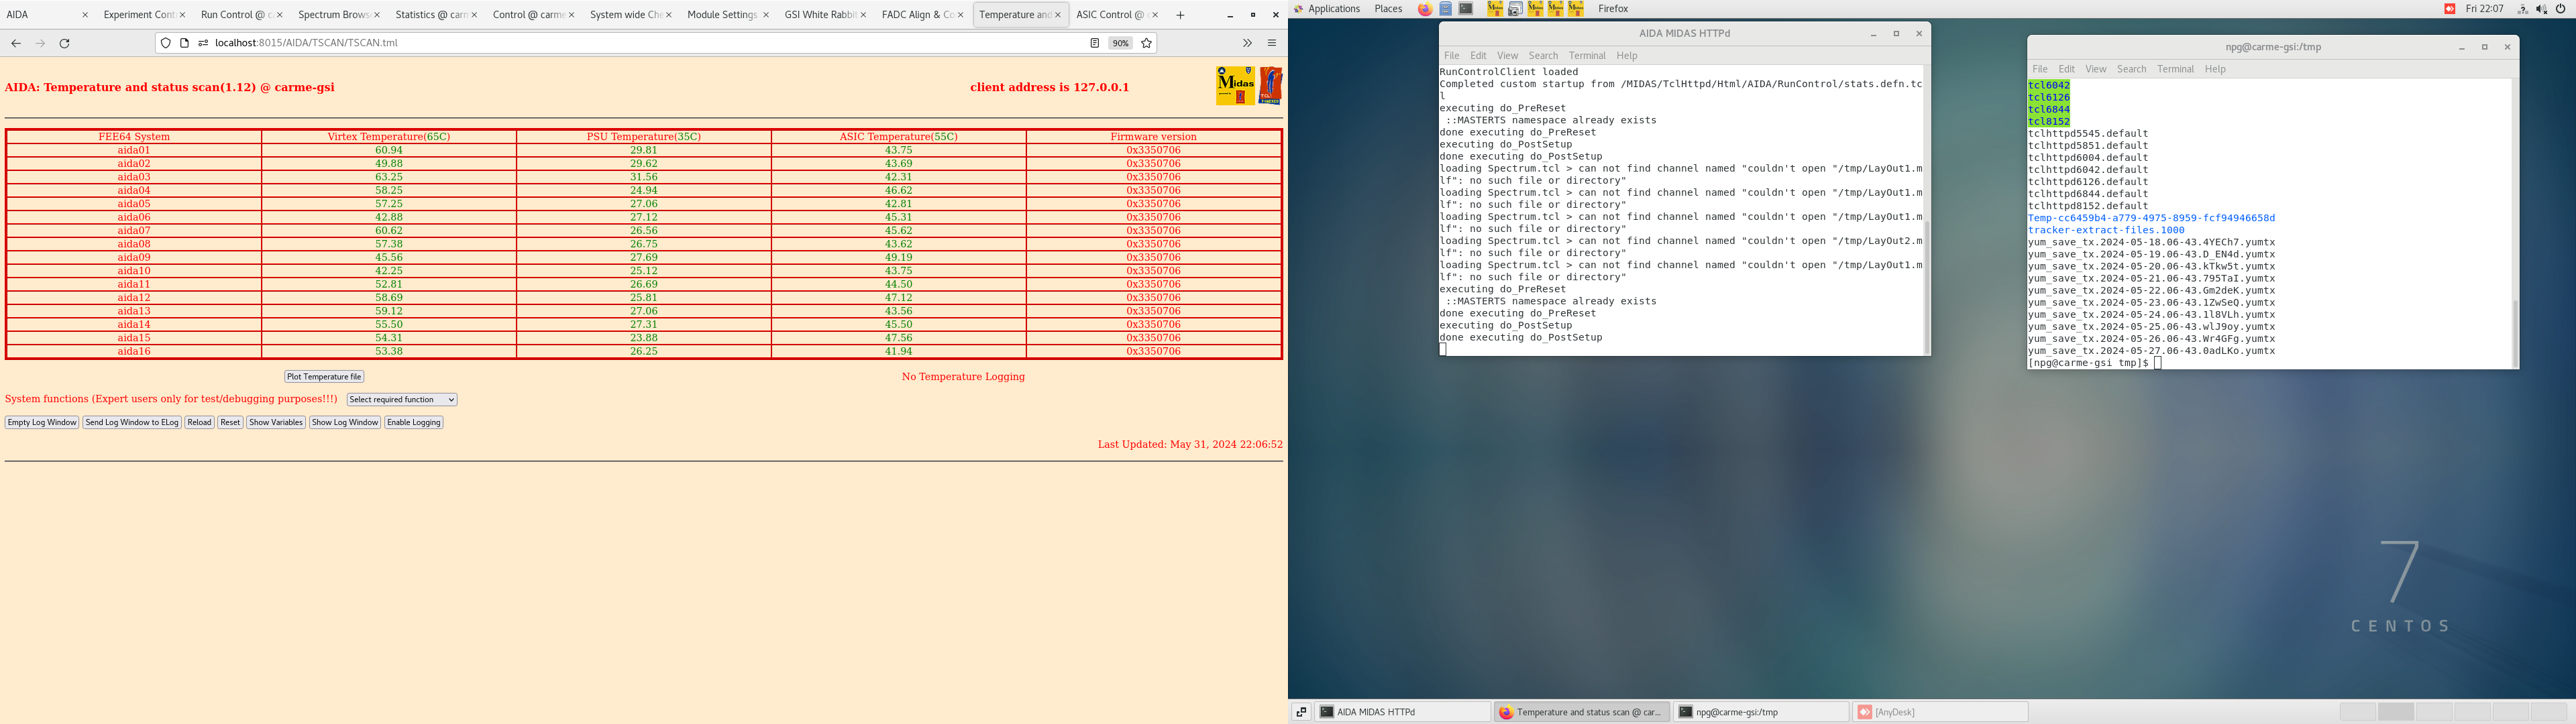This screenshot has width=2576, height=724.
Task: Open the file manager panel icon
Action: [x=1446, y=9]
